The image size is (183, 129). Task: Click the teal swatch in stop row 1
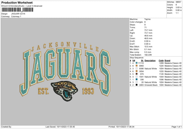tap(137, 63)
